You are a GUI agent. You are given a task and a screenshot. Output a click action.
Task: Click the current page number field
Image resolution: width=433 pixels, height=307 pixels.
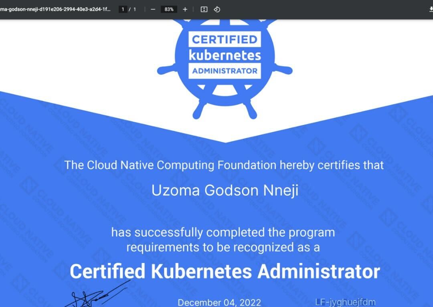pos(123,9)
